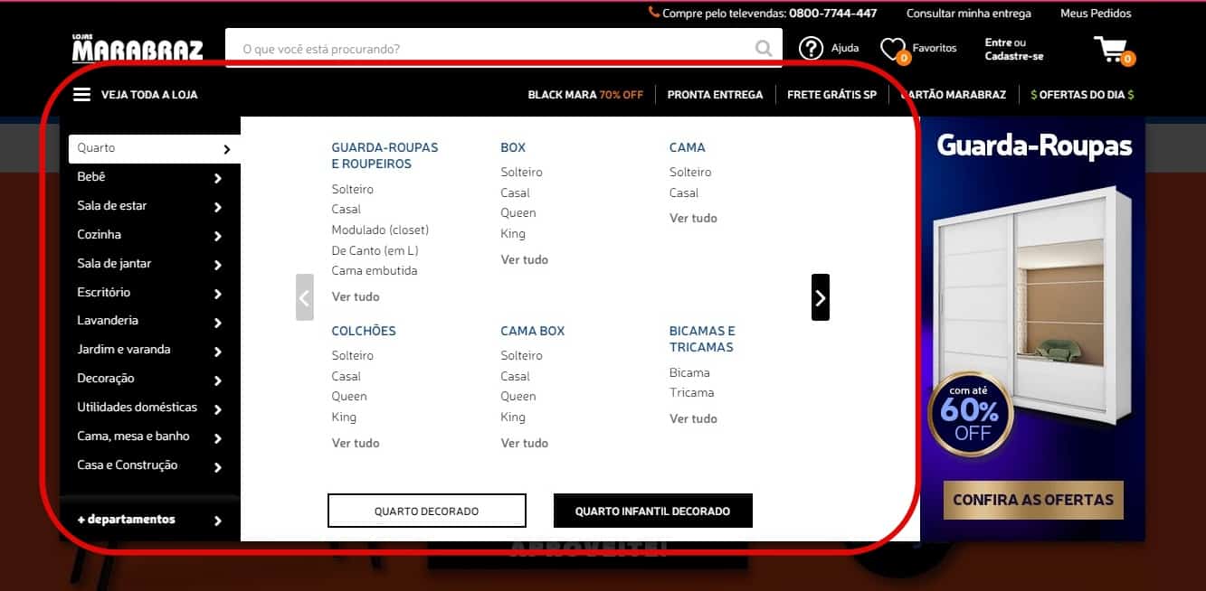Open Cartão Marabraz page
1206x591 pixels.
(954, 94)
